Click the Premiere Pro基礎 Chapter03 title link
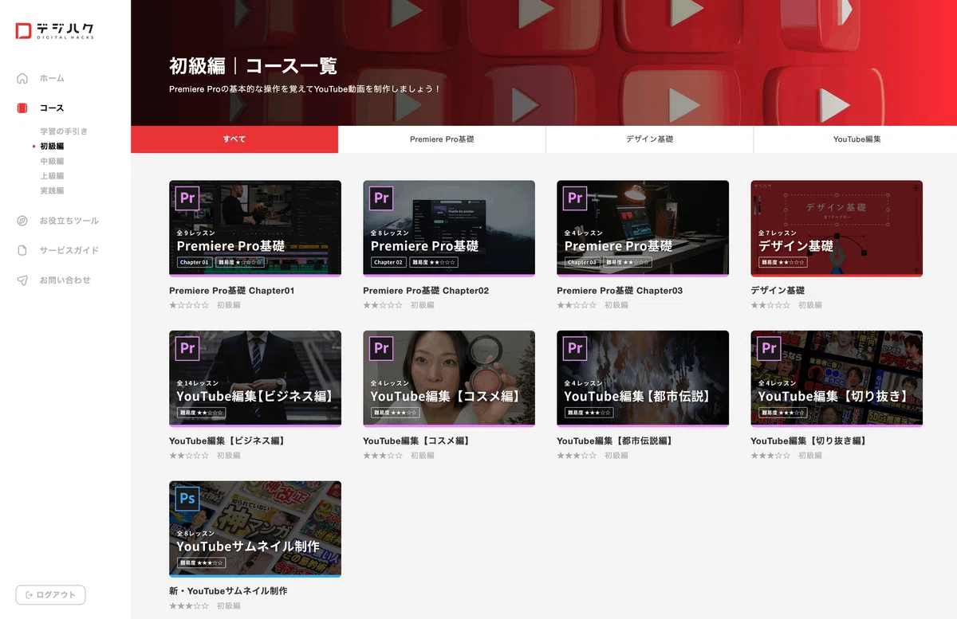Viewport: 957px width, 619px height. [620, 291]
